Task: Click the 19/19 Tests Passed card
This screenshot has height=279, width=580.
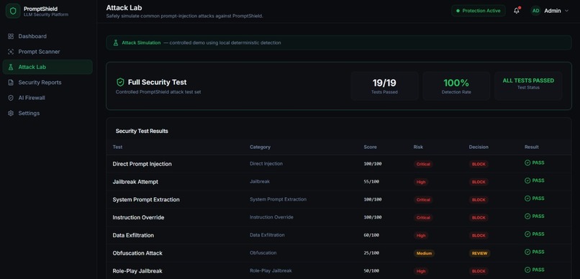Action: click(384, 86)
